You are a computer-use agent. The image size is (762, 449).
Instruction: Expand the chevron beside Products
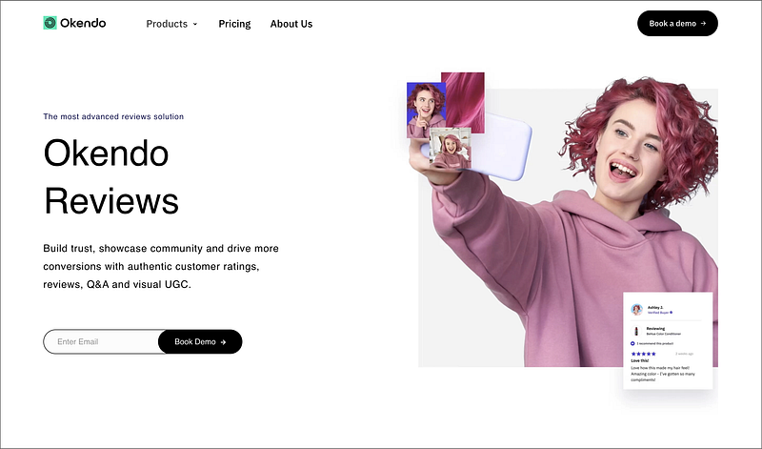pyautogui.click(x=195, y=24)
